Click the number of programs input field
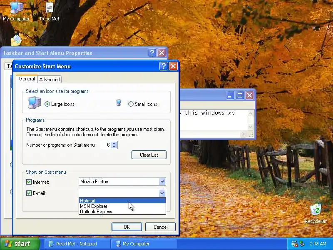Image resolution: width=333 pixels, height=250 pixels. 106,145
